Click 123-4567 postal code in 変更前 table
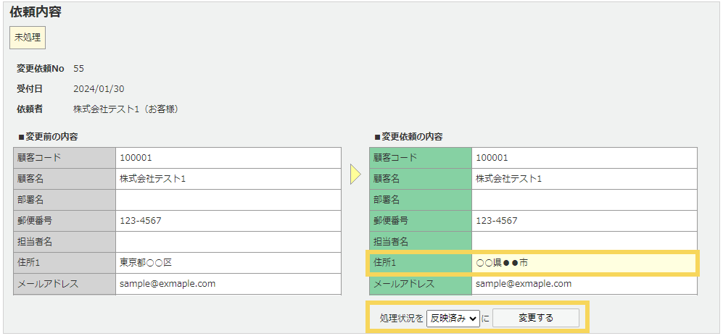 coord(141,221)
